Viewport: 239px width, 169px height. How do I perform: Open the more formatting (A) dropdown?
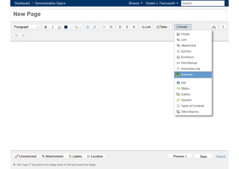(78, 27)
